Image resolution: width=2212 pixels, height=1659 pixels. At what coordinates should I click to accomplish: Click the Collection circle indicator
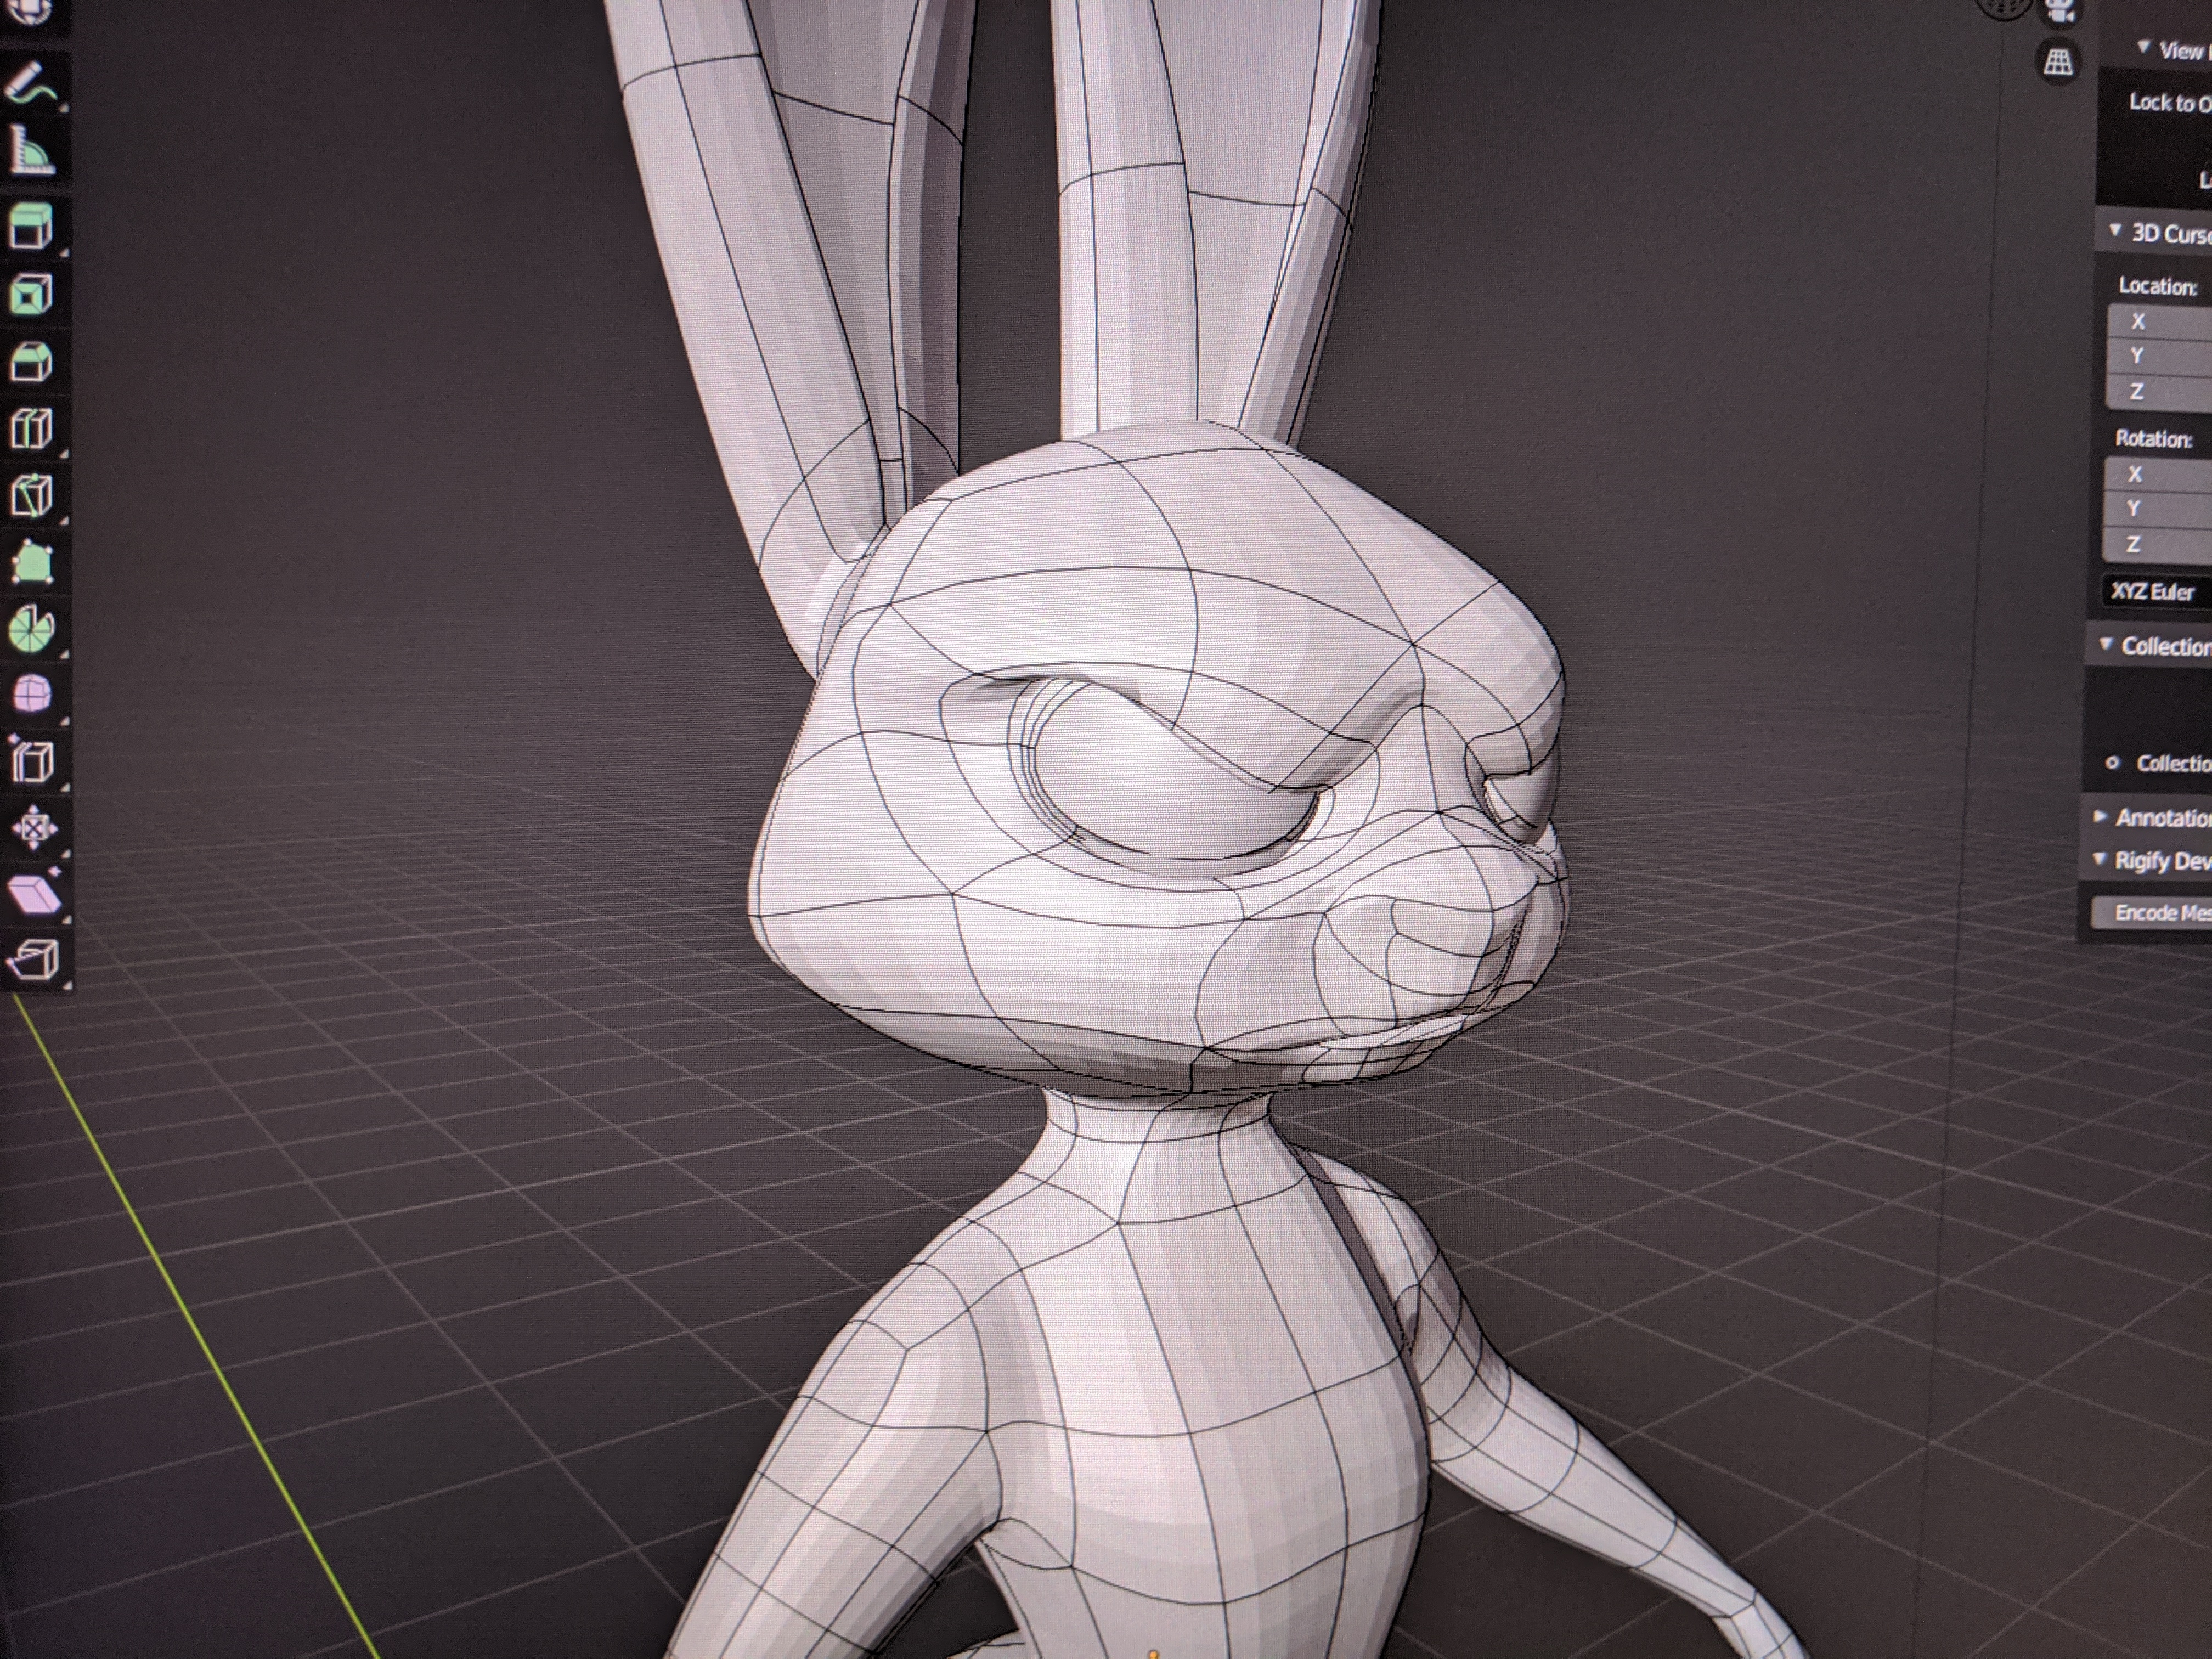pos(2112,763)
